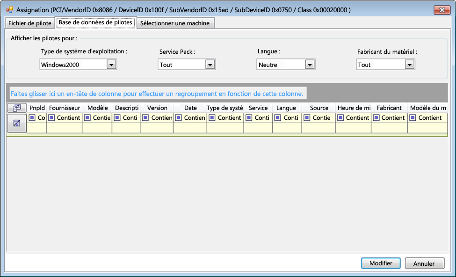
Task: Sort by the Modèle column header
Action: (x=97, y=108)
